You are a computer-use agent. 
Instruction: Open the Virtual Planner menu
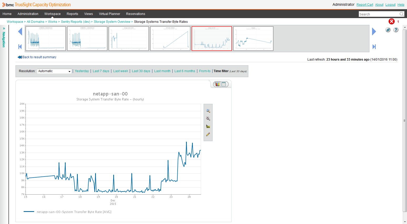(x=110, y=14)
